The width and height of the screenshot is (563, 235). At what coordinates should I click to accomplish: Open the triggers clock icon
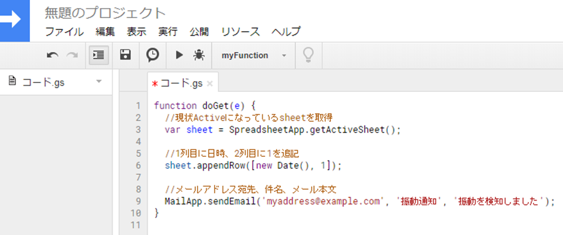point(153,55)
